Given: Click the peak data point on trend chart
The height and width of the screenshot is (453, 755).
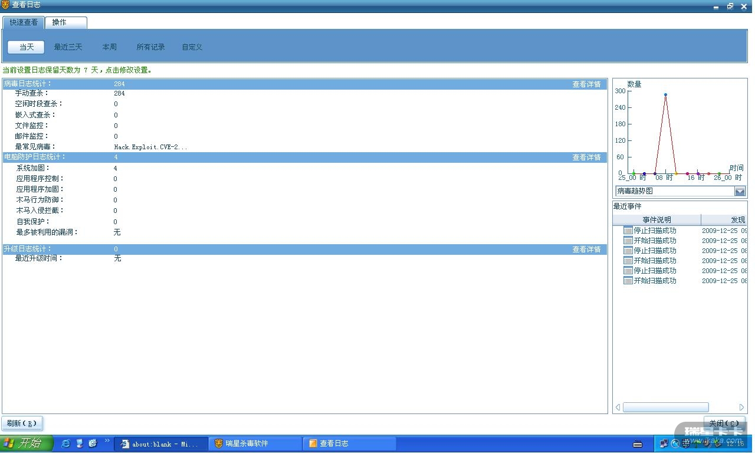Looking at the screenshot, I should pos(665,94).
